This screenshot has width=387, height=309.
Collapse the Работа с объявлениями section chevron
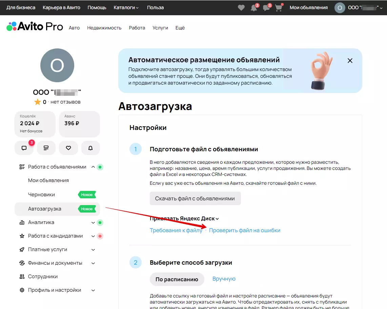(x=93, y=167)
